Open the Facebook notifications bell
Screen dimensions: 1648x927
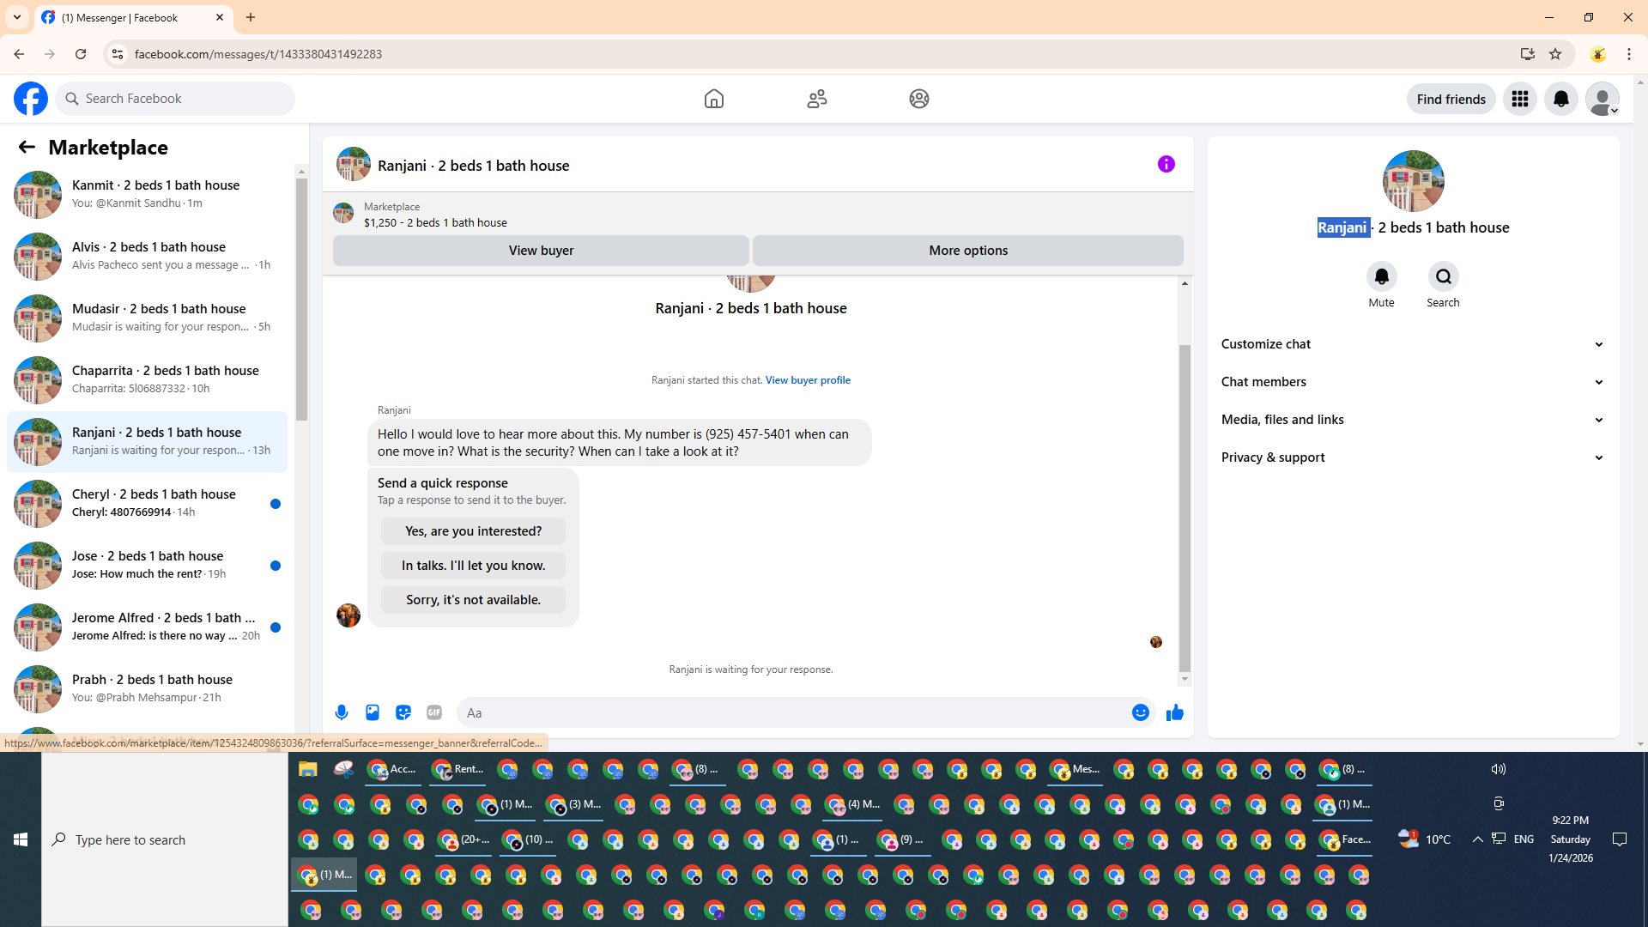1561,99
